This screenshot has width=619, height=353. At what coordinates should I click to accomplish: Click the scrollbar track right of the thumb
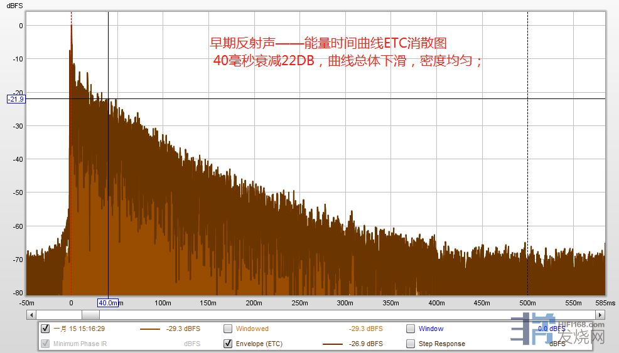click(x=345, y=315)
